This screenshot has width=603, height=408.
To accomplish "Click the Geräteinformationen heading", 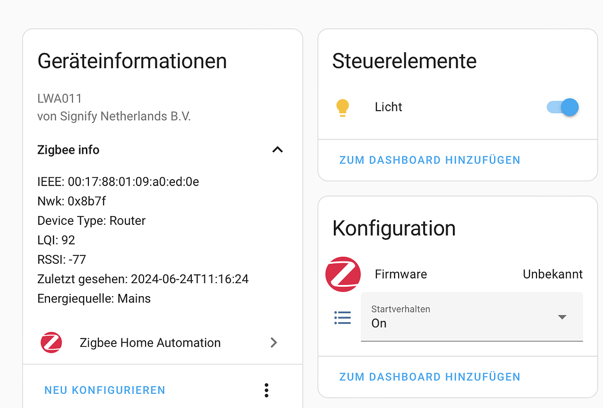I will tap(132, 61).
